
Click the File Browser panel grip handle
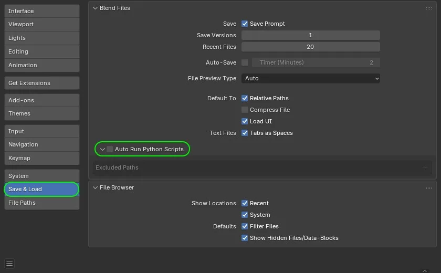point(429,188)
